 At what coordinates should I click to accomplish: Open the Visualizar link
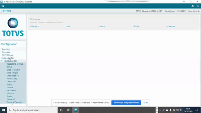click(x=35, y=26)
